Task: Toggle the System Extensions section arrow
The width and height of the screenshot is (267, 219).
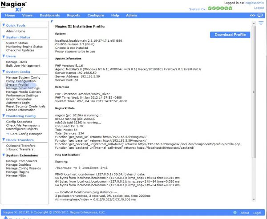Action: coord(4,155)
